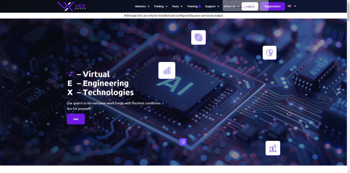The width and height of the screenshot is (350, 173).
Task: Click the Engineering heading text
Action: click(x=106, y=83)
